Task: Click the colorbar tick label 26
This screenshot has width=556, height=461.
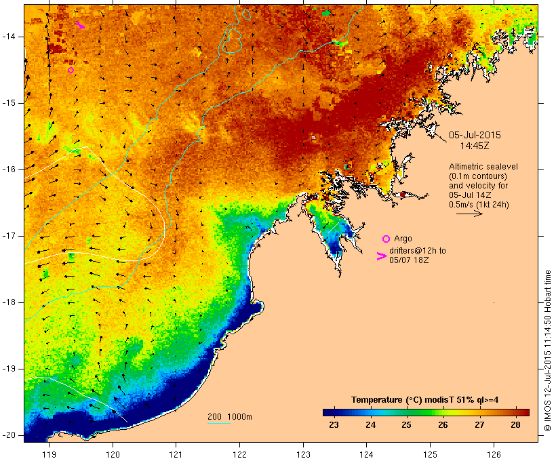Action: click(x=443, y=425)
